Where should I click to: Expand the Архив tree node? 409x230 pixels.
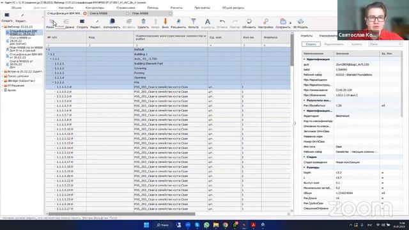click(x=3, y=90)
